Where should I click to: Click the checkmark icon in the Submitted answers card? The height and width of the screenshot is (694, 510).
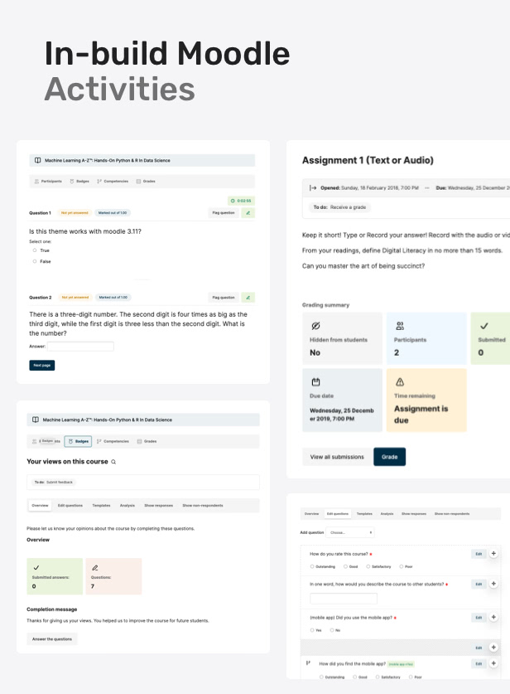click(x=36, y=567)
